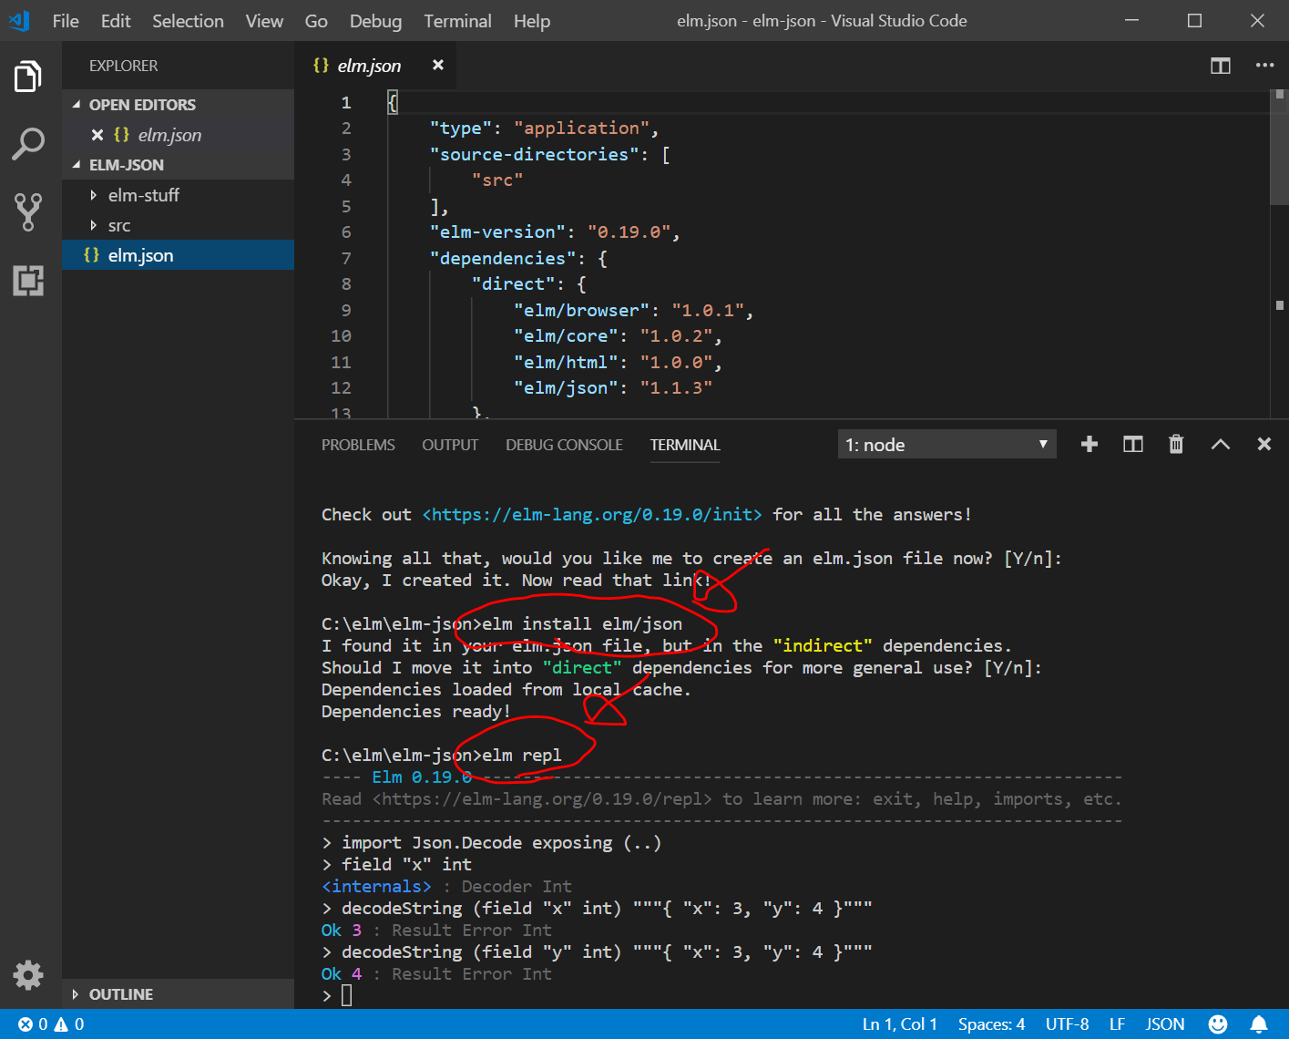Collapse the Open Editors section
The height and width of the screenshot is (1039, 1289).
point(77,105)
